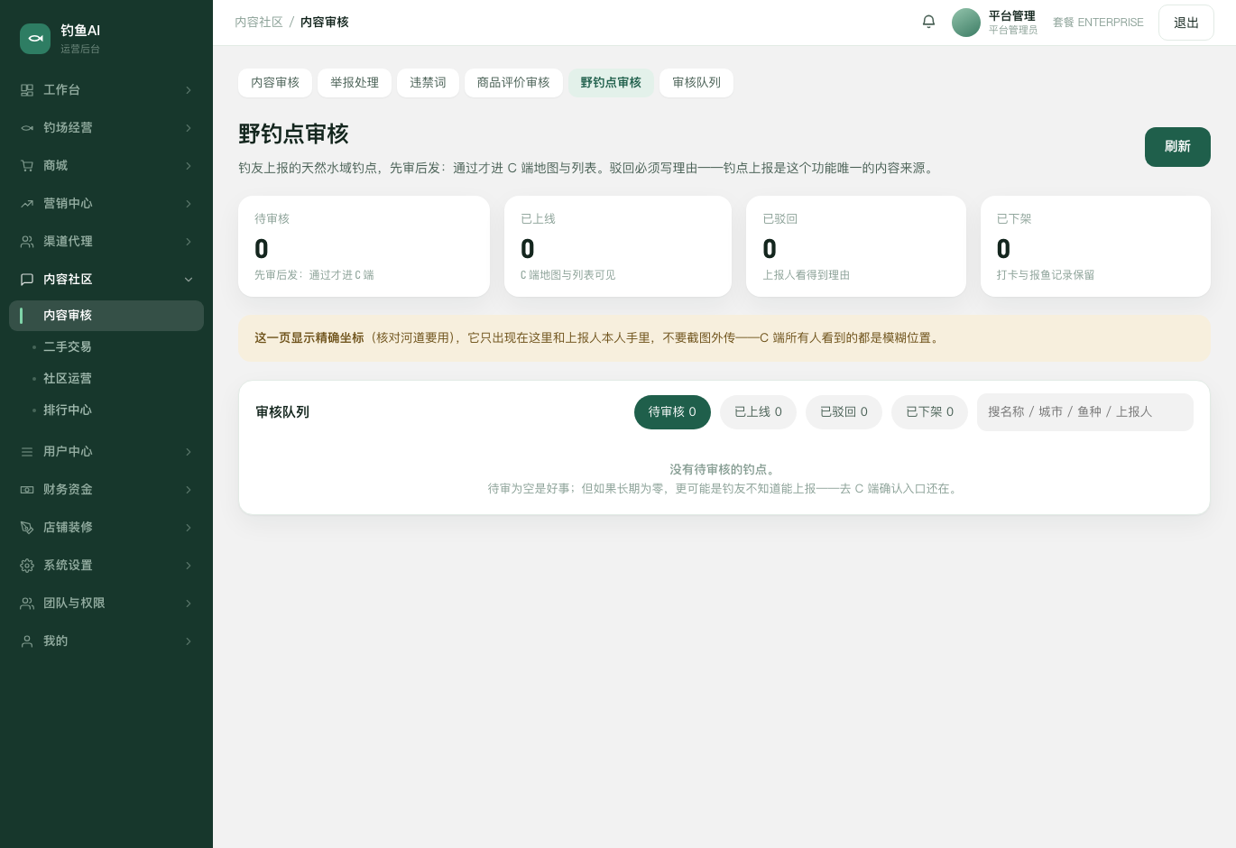Open notifications bell in header

[x=928, y=22]
